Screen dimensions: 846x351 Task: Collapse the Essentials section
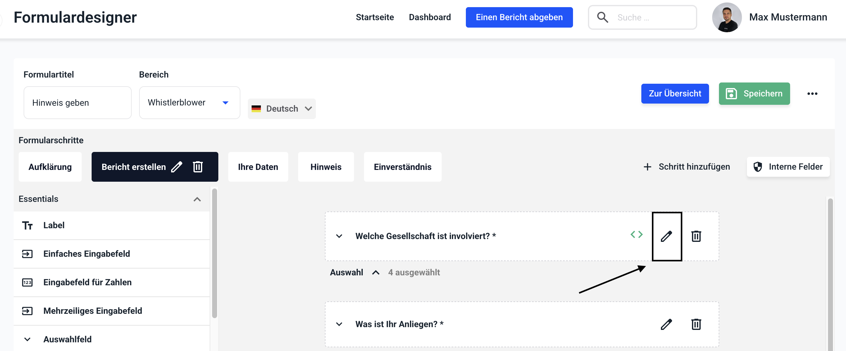click(x=197, y=199)
